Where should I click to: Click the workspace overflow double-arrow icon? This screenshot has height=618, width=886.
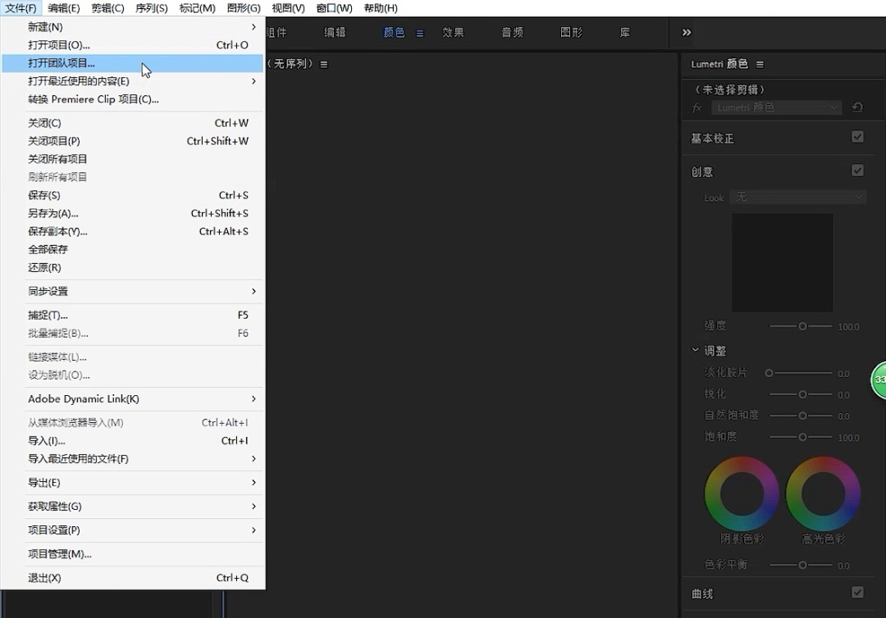tap(687, 32)
